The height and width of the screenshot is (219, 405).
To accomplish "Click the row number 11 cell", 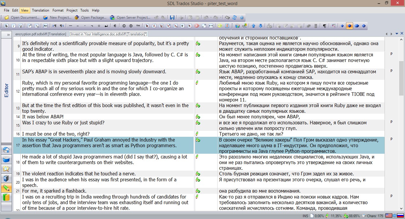I will (x=18, y=74).
